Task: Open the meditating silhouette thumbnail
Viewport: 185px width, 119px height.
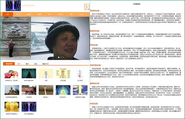Action: point(29,73)
